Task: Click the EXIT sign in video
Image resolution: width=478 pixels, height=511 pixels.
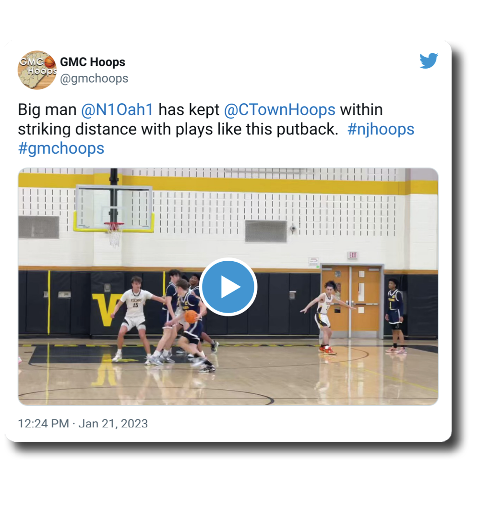Action: coord(353,255)
